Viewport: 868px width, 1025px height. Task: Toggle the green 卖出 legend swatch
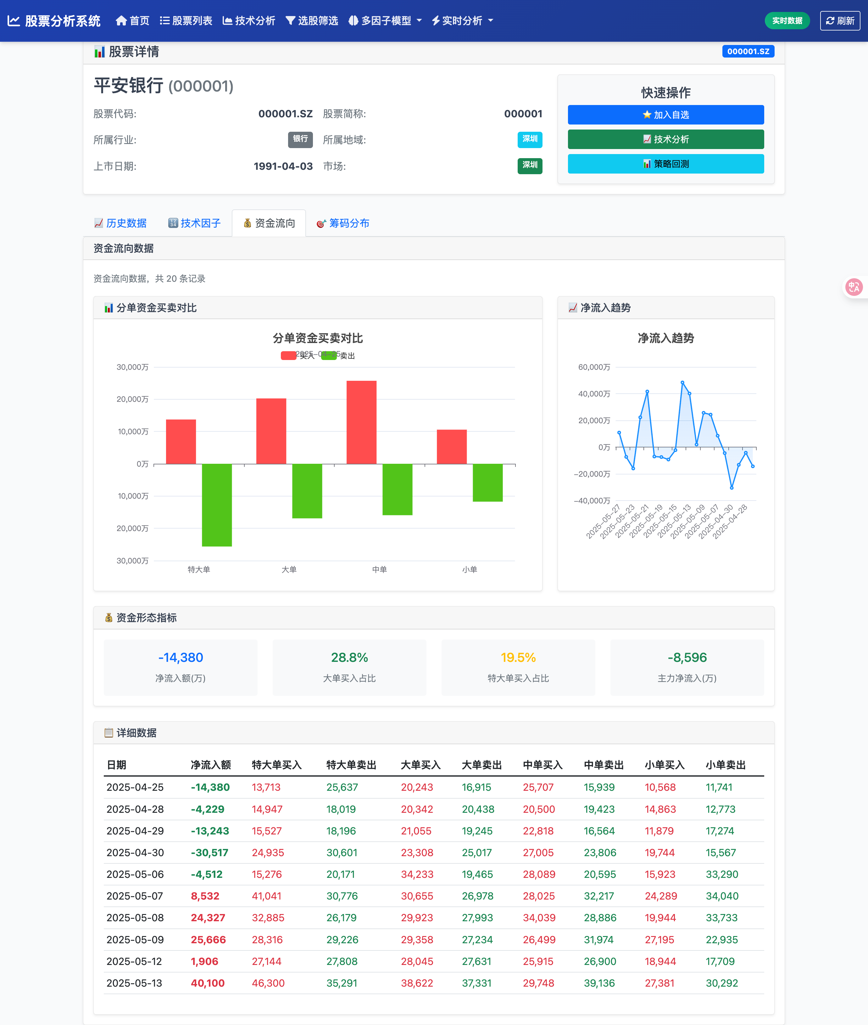[x=329, y=356]
